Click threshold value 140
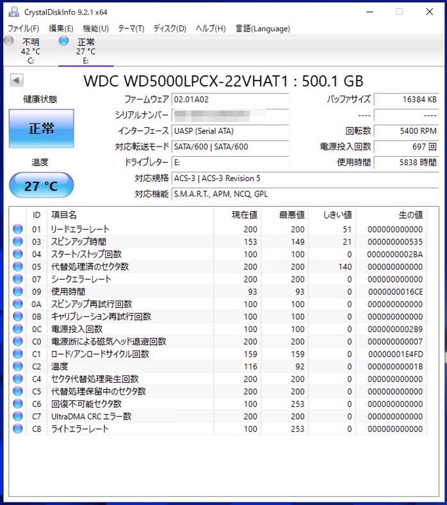The image size is (447, 505). pos(345,267)
